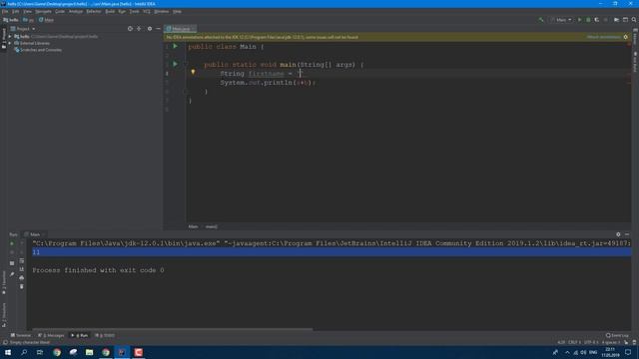Hide the Run tool window
The height and width of the screenshot is (359, 639).
coord(627,234)
